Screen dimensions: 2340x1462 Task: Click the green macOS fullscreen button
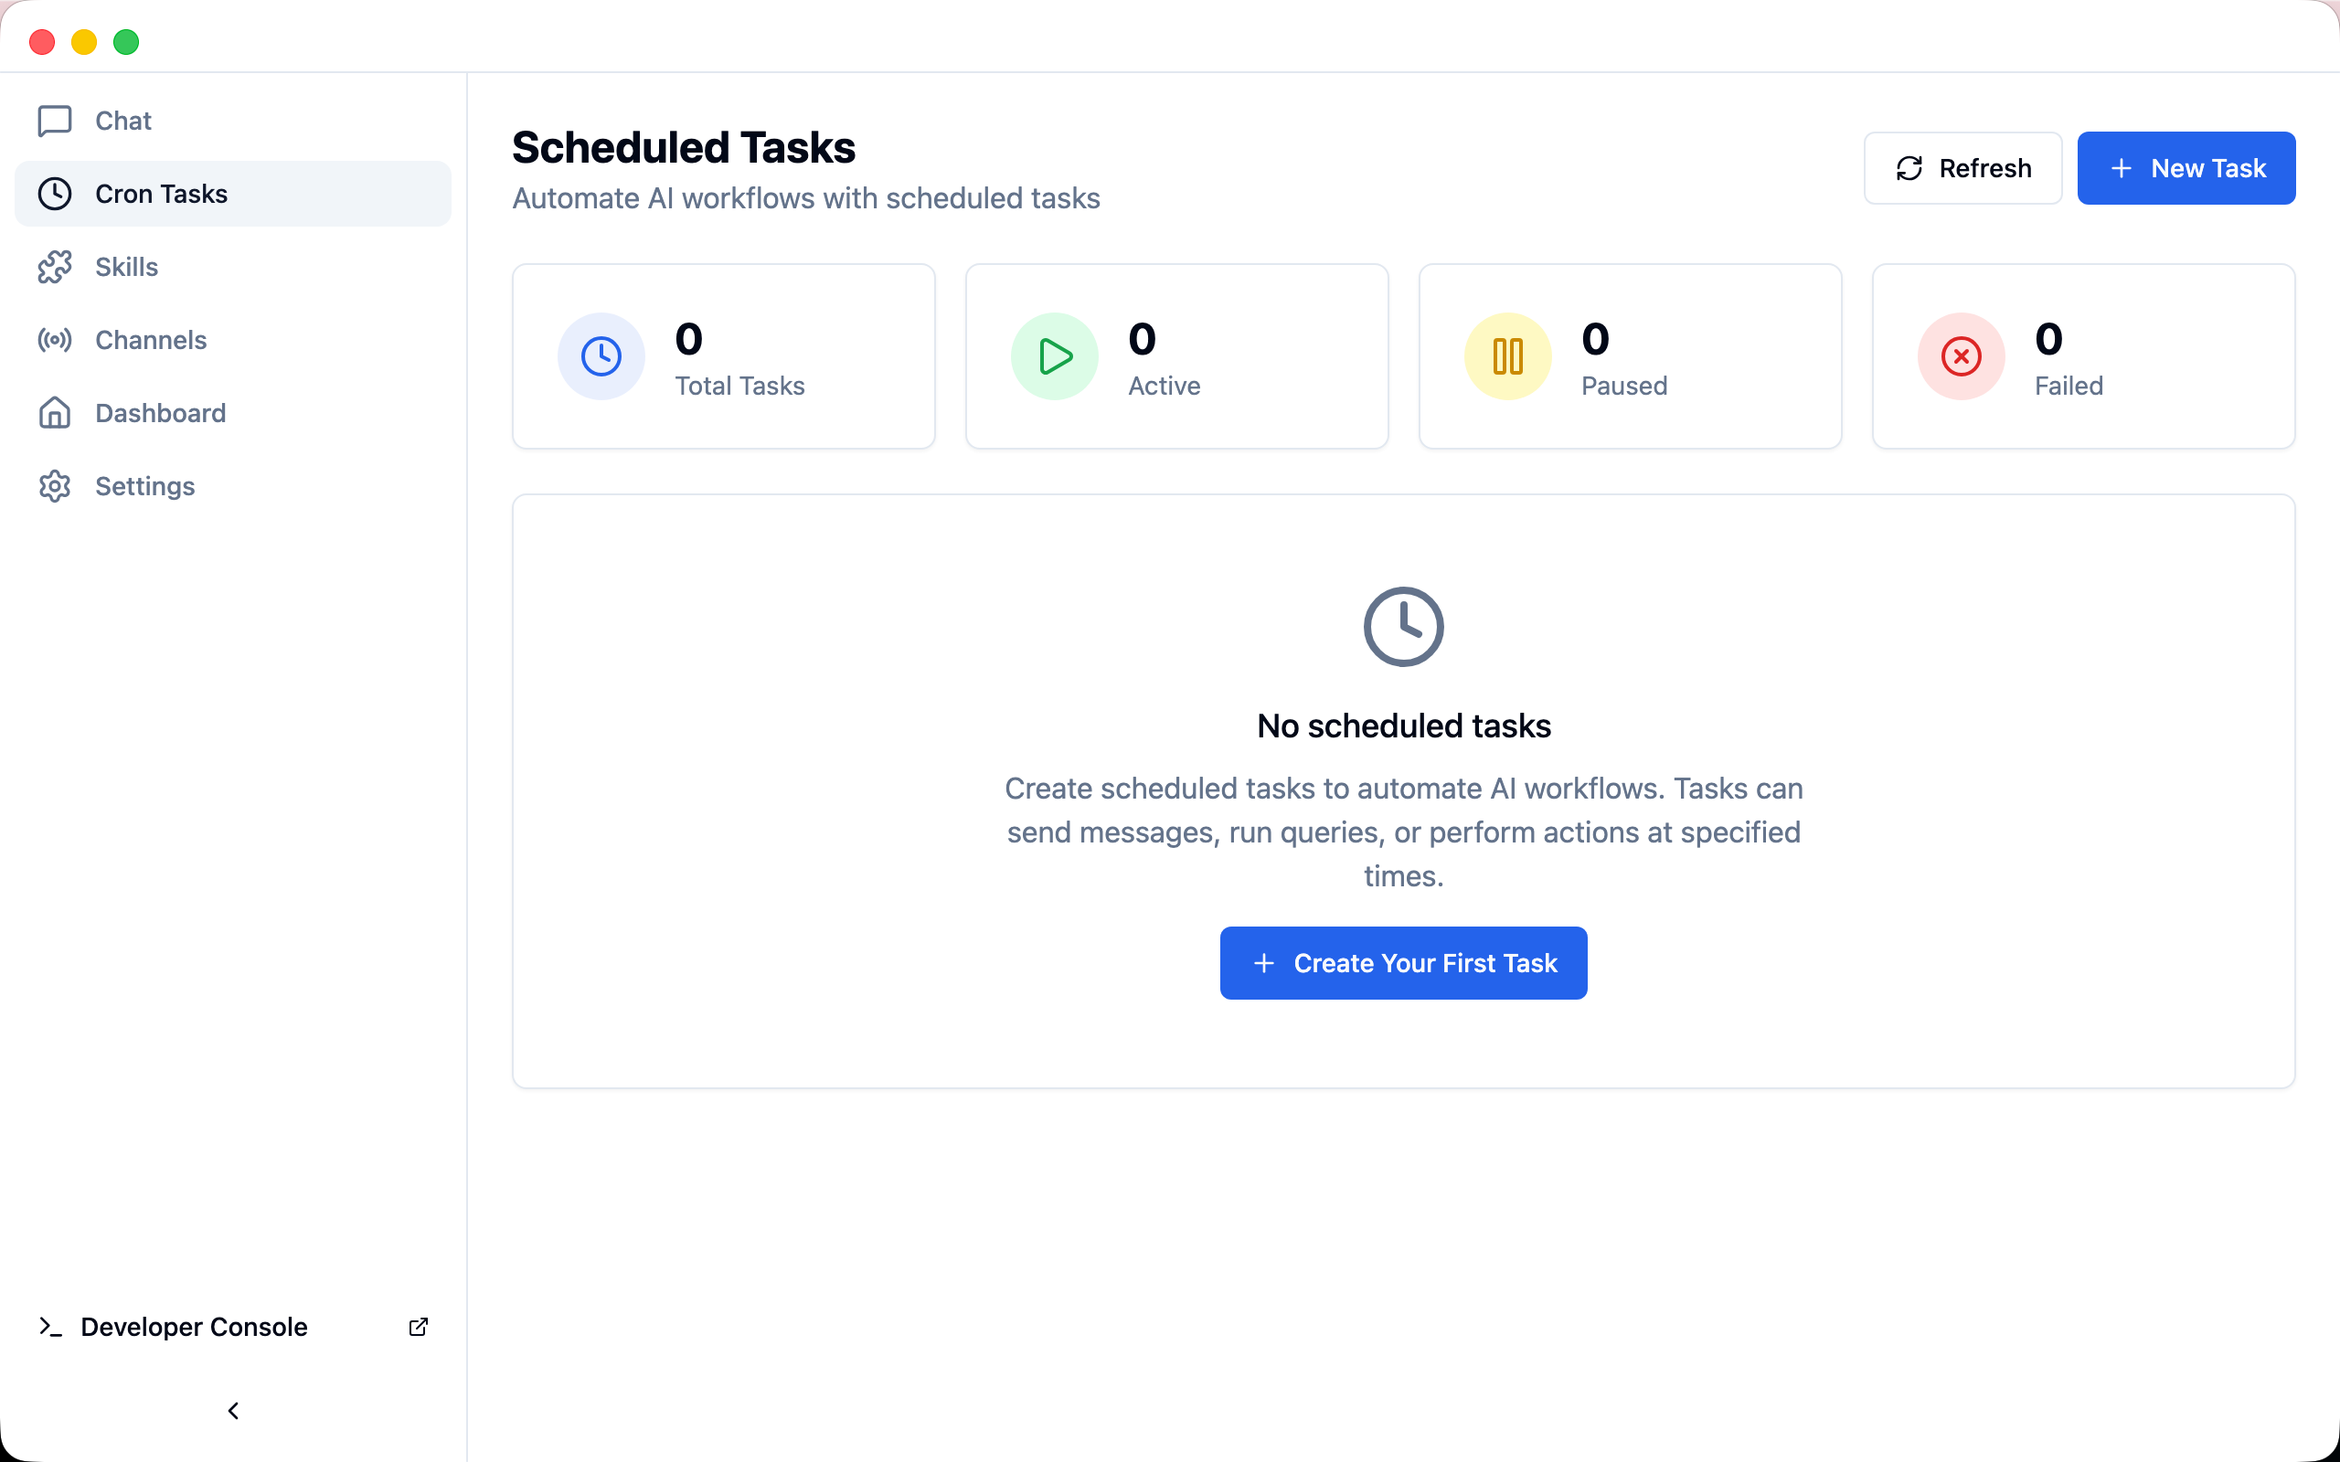point(126,42)
